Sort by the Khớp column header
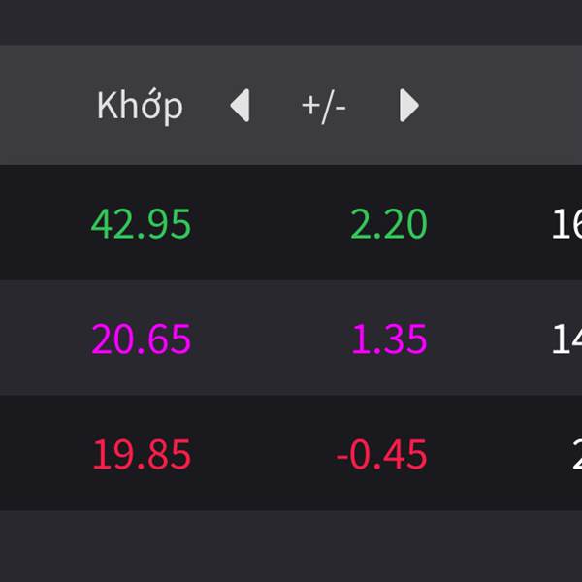Screen dimensions: 582x582 (140, 105)
